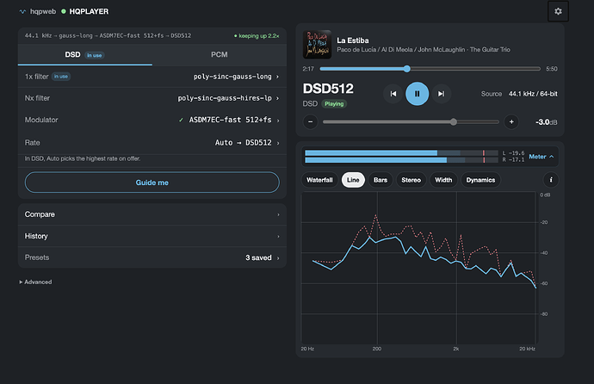
Task: Select the Waterfall view
Action: 319,180
